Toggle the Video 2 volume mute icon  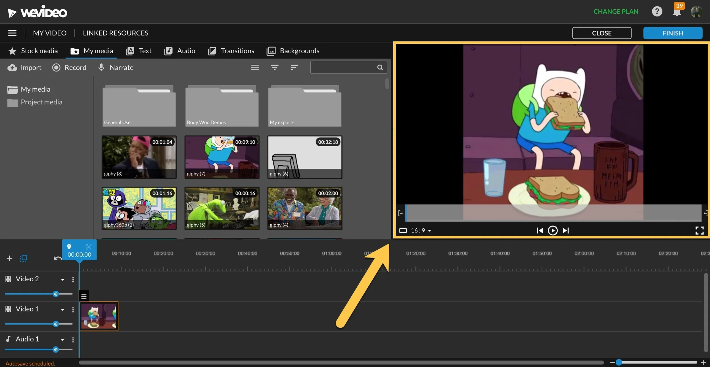click(56, 294)
